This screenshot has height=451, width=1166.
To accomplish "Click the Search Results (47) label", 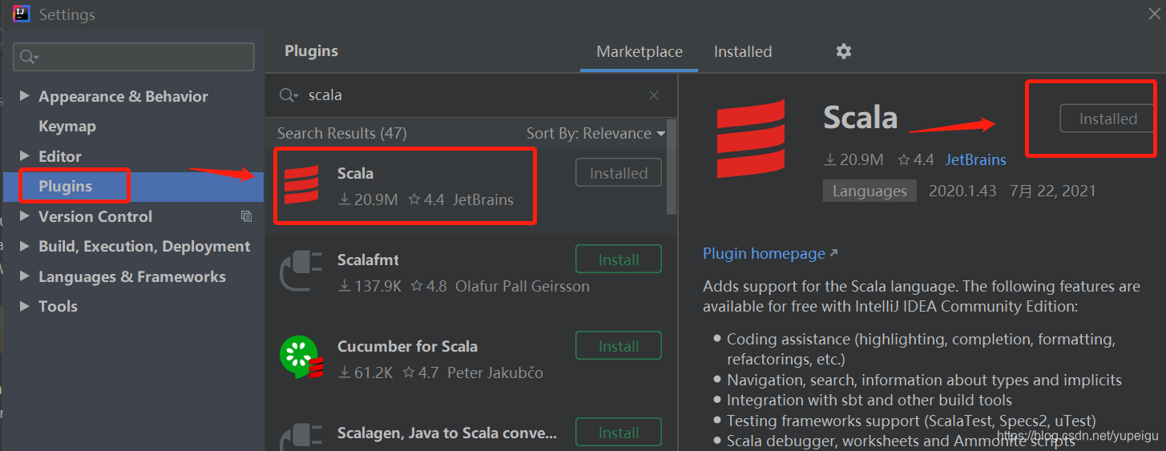I will click(342, 133).
